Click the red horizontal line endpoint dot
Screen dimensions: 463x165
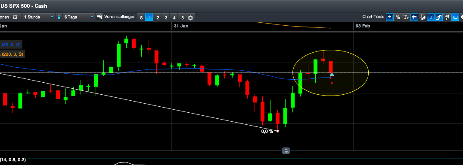[x=332, y=83]
